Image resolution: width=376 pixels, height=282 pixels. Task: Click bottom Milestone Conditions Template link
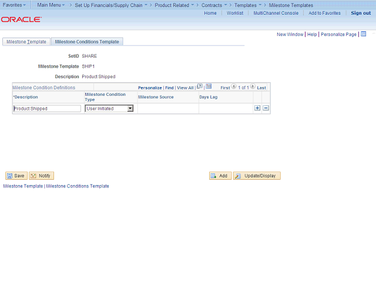(78, 186)
